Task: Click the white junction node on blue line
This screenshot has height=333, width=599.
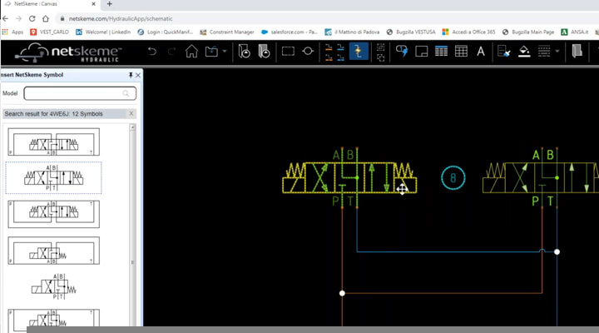Action: 557,252
